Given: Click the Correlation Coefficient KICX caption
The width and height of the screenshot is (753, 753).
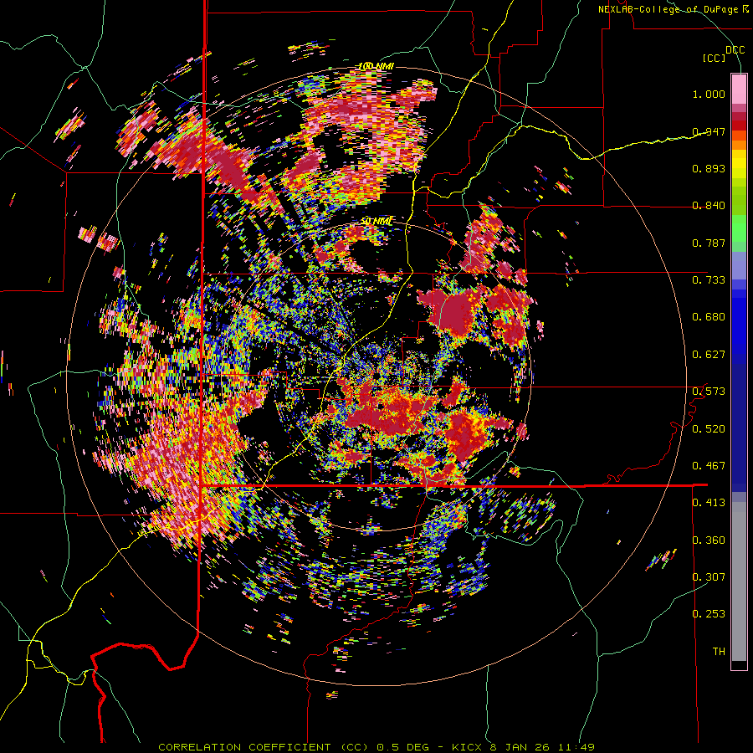Looking at the screenshot, I should [376, 747].
